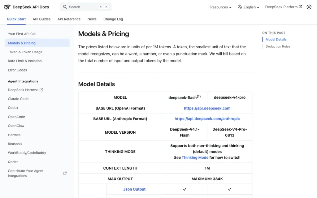Click the DeepSeek whale logo icon
Screen dimensions: 317x198
(7, 7)
